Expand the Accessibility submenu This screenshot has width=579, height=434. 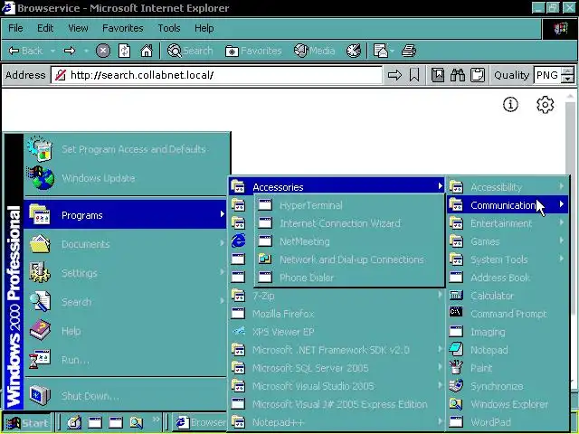508,187
